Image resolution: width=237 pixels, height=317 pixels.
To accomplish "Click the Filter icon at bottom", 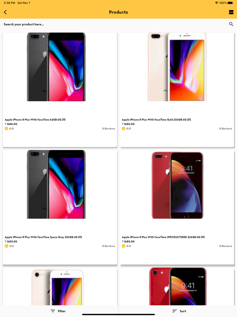I will coord(53,311).
